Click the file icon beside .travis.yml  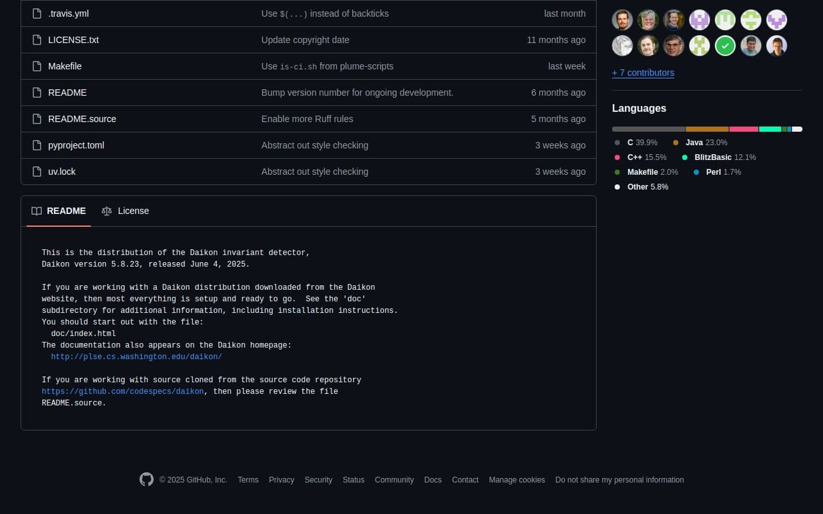tap(37, 13)
